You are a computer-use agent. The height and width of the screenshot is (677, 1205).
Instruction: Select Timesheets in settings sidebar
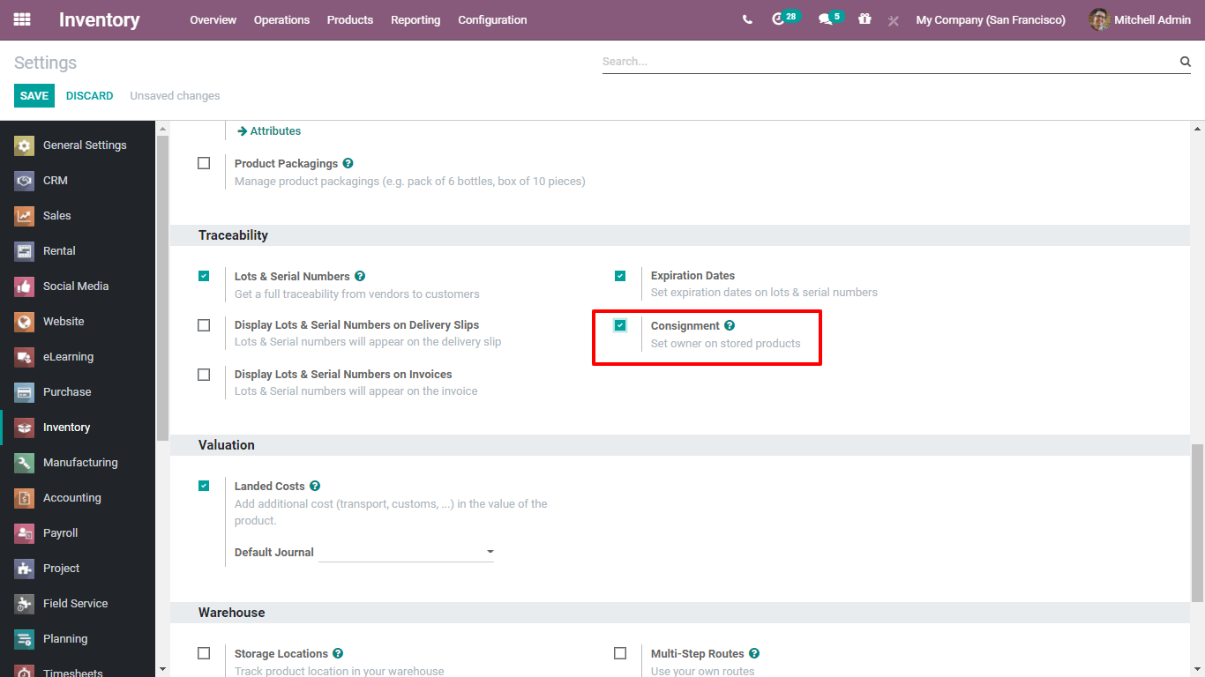click(79, 672)
